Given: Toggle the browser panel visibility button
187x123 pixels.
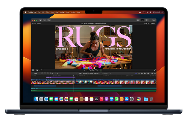Looking at the screenshot, I should (x=138, y=20).
